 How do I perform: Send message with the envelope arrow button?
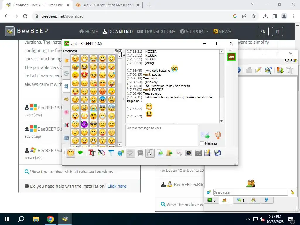[205, 135]
